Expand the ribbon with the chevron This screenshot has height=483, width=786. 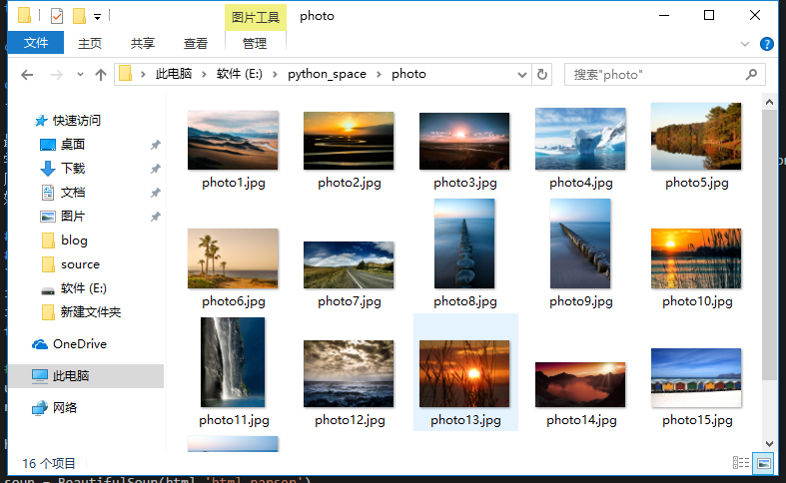(745, 44)
